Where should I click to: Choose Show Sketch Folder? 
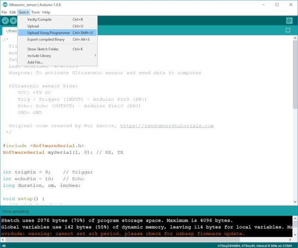[x=57, y=49]
